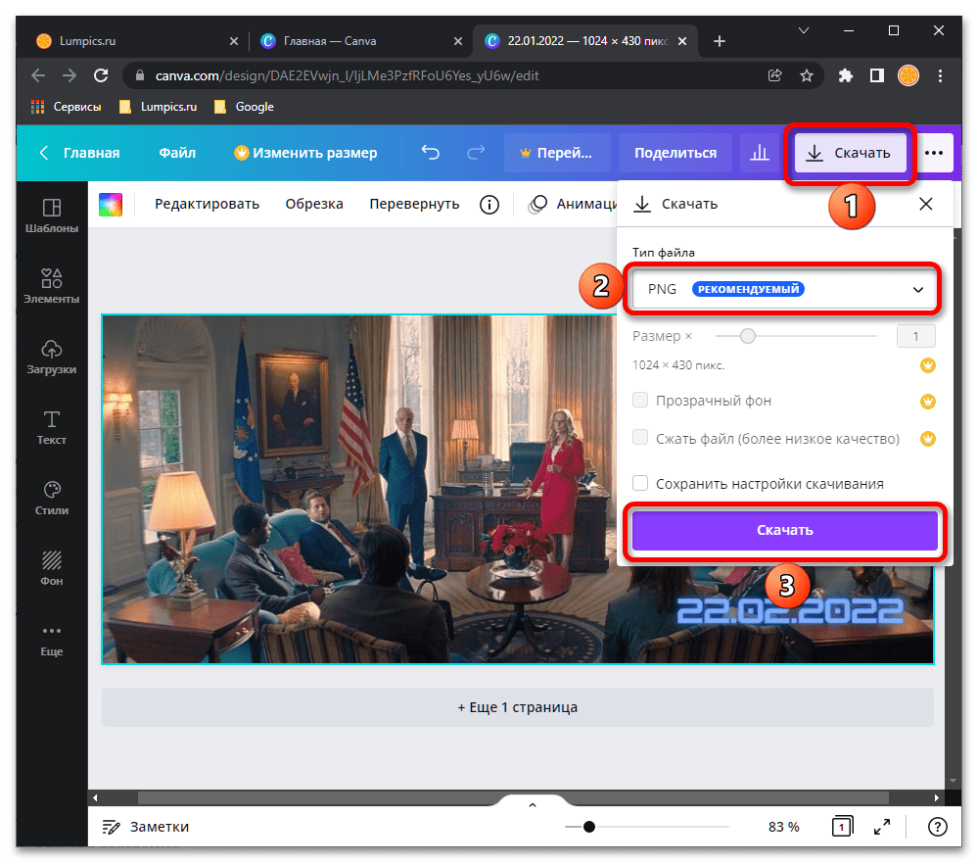Switch to the Главная — Canva tab
Screen dimensions: 978x863
pyautogui.click(x=360, y=41)
